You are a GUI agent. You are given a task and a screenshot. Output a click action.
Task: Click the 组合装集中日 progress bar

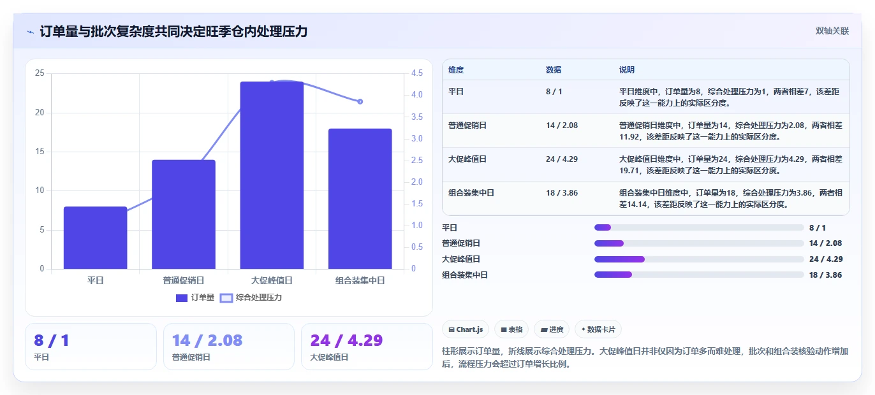[699, 275]
